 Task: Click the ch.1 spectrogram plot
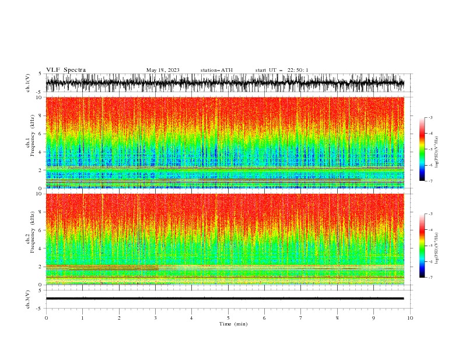tap(225, 142)
